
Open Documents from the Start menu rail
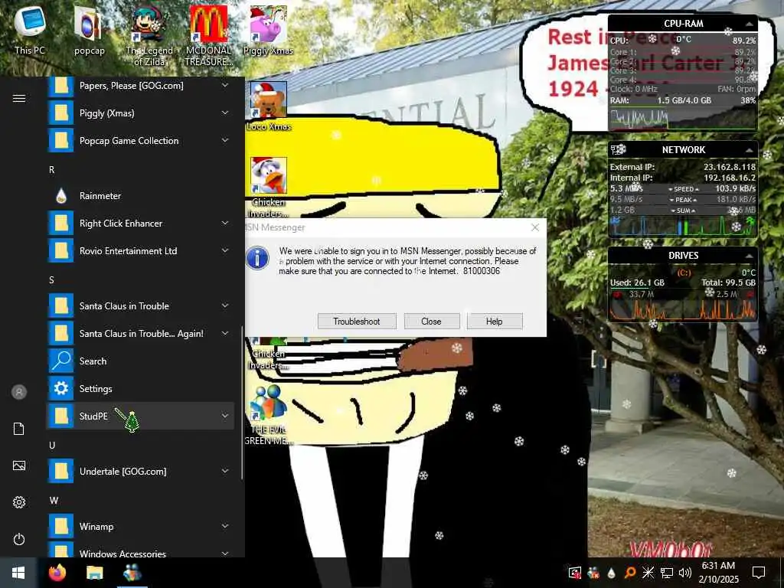pos(19,429)
